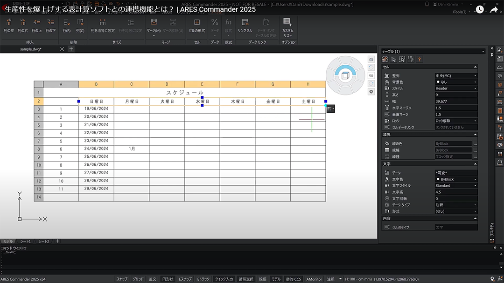
Task: Click the 動的 CCS button in status bar
Action: pyautogui.click(x=293, y=279)
